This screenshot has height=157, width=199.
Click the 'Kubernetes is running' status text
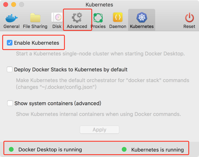click(158, 150)
